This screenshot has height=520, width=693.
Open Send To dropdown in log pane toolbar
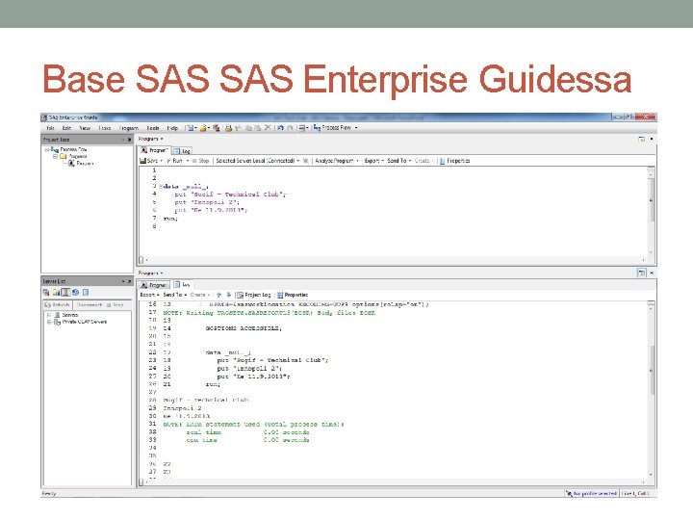coord(174,295)
